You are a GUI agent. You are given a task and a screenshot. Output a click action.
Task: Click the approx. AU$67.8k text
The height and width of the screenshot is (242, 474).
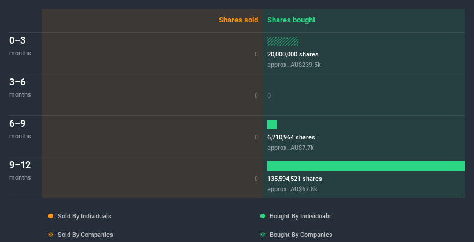point(292,189)
